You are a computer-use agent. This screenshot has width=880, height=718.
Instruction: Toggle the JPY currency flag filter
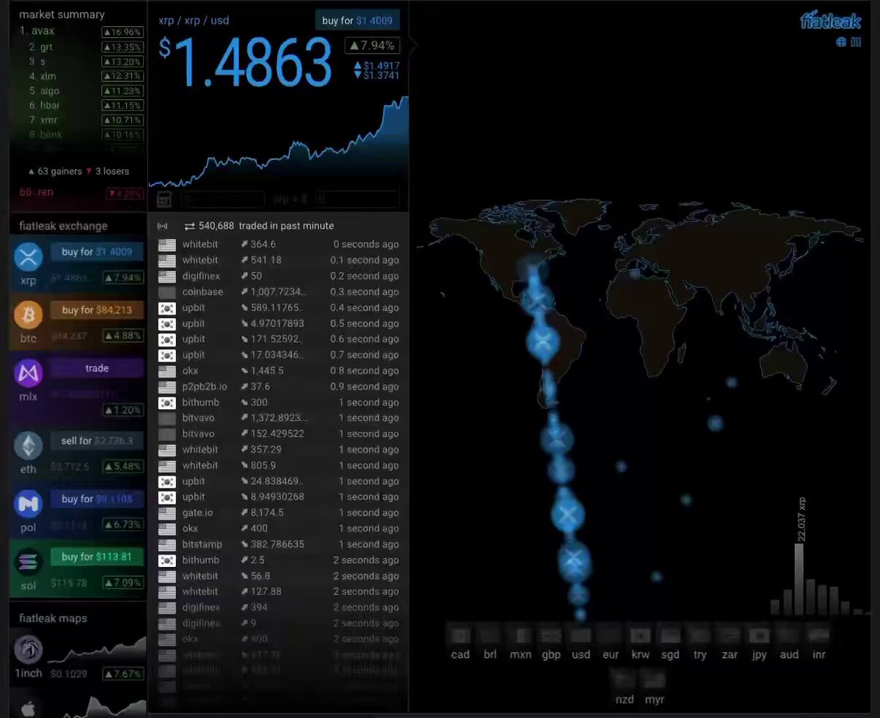pos(759,635)
